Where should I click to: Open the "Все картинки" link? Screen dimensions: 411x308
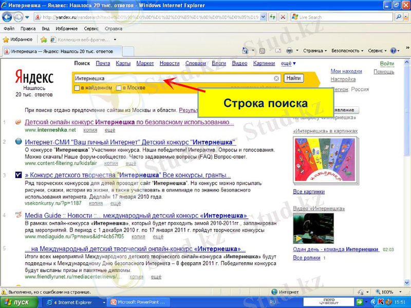point(308,191)
